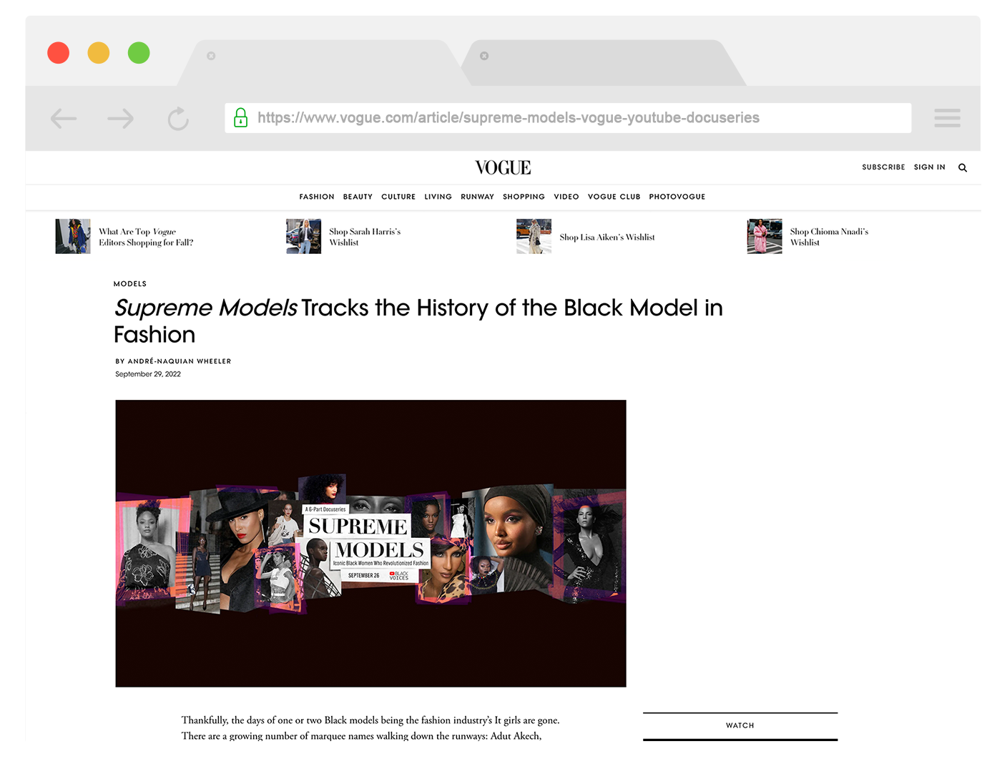Open the Vogue Club section
This screenshot has width=1002, height=759.
(x=614, y=197)
